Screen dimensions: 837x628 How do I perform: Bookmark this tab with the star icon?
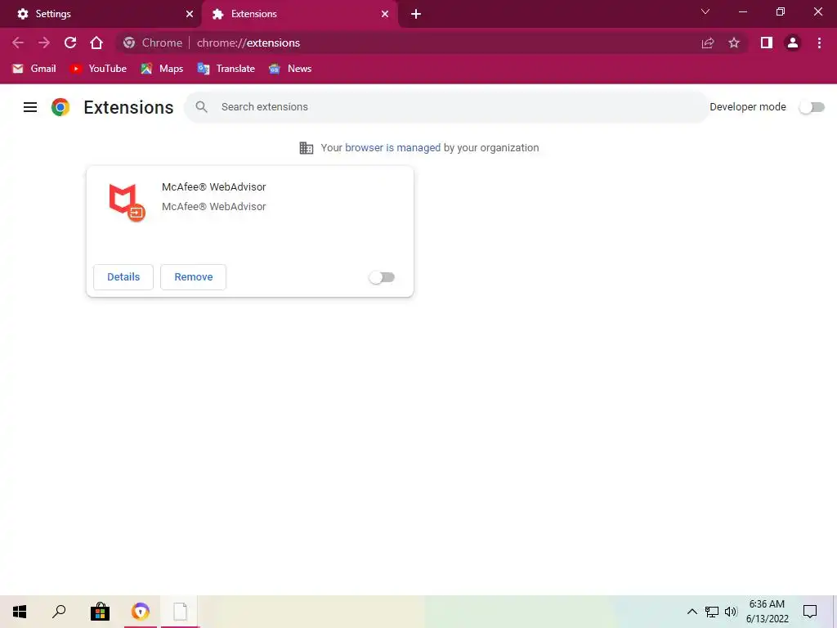734,43
